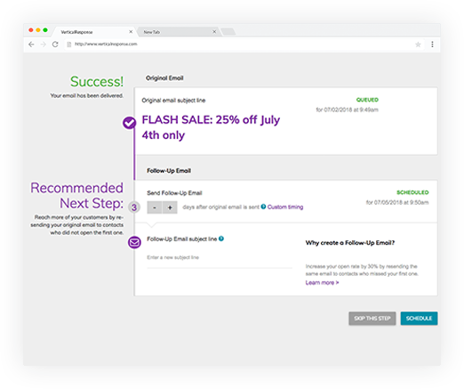
Task: Bookmark the page with star icon
Action: pyautogui.click(x=418, y=45)
